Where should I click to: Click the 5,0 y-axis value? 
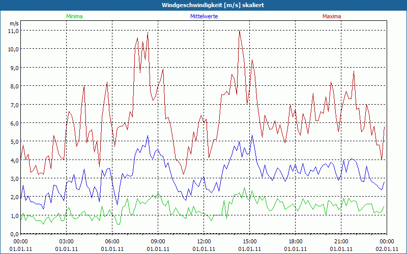[14, 142]
